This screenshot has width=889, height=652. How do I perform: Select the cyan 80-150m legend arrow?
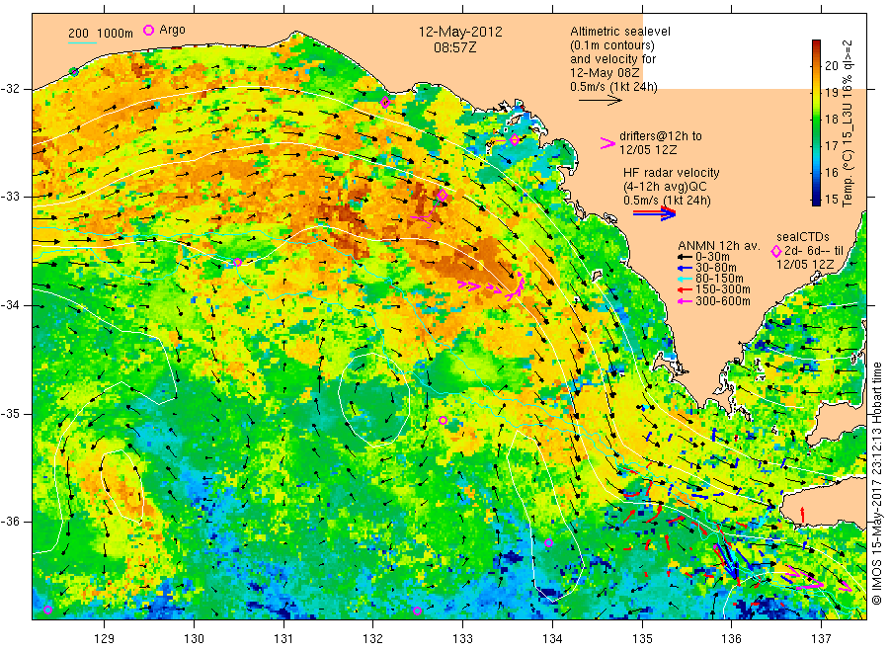[685, 279]
